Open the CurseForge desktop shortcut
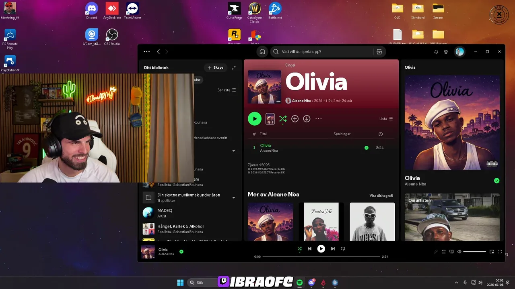The width and height of the screenshot is (515, 289). coord(234,11)
